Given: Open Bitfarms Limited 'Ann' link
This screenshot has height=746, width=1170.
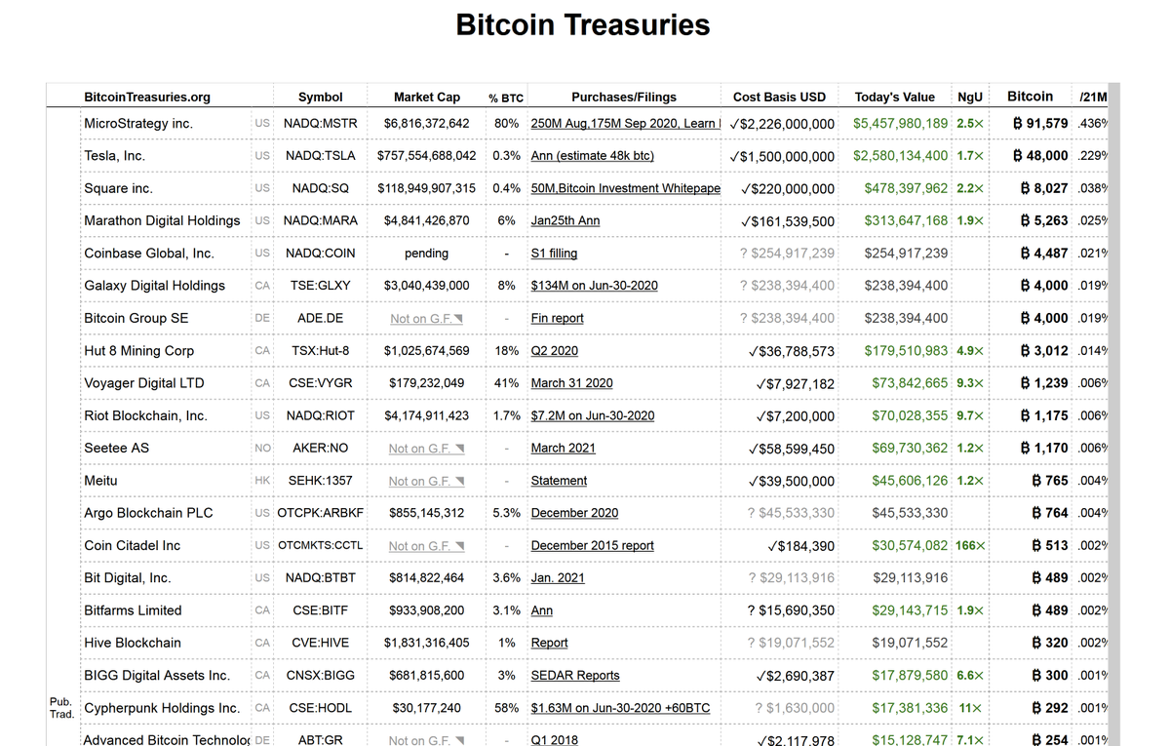Looking at the screenshot, I should coord(541,610).
